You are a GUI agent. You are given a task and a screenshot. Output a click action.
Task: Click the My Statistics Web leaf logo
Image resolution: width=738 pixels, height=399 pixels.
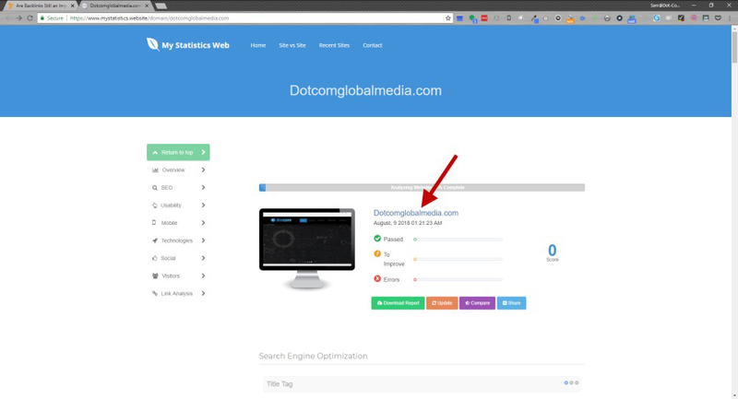pyautogui.click(x=152, y=44)
